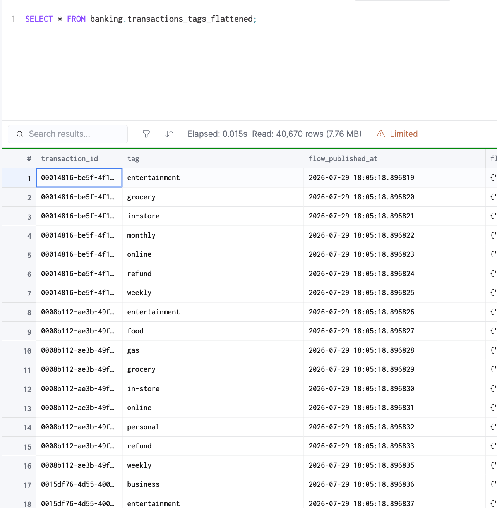Click line number 1 in editor gutter
This screenshot has height=508, width=497.
tap(14, 19)
